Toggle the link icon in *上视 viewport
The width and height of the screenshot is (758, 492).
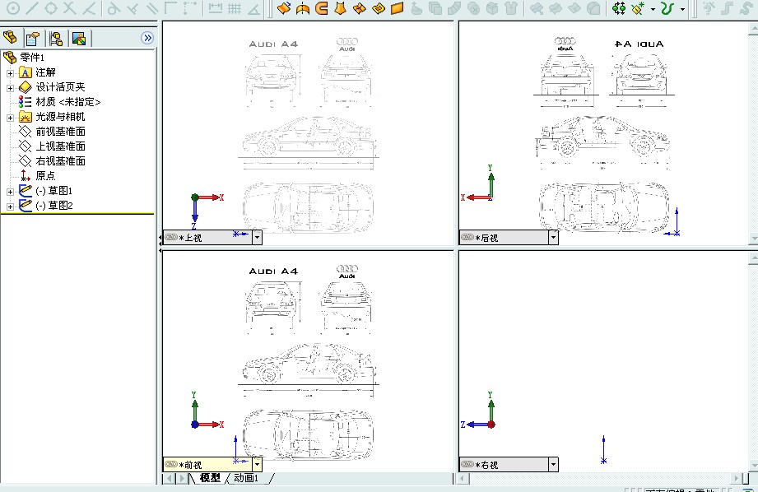(x=171, y=237)
